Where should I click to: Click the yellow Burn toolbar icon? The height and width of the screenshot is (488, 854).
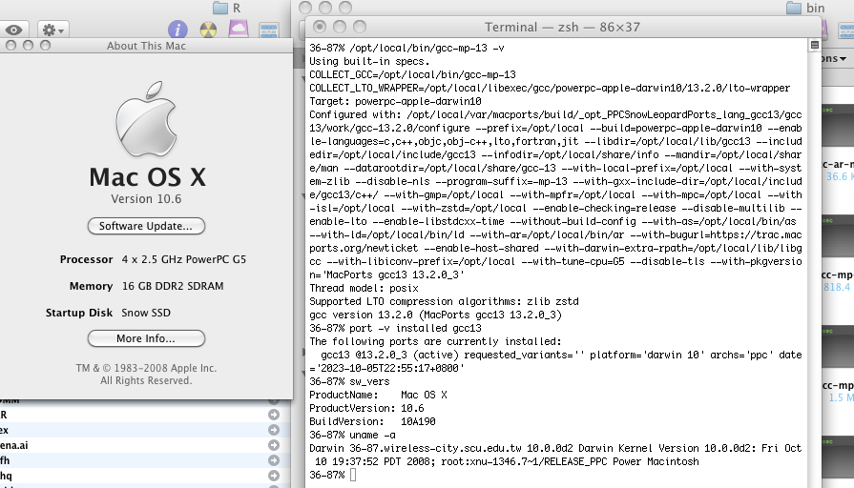coord(208,30)
